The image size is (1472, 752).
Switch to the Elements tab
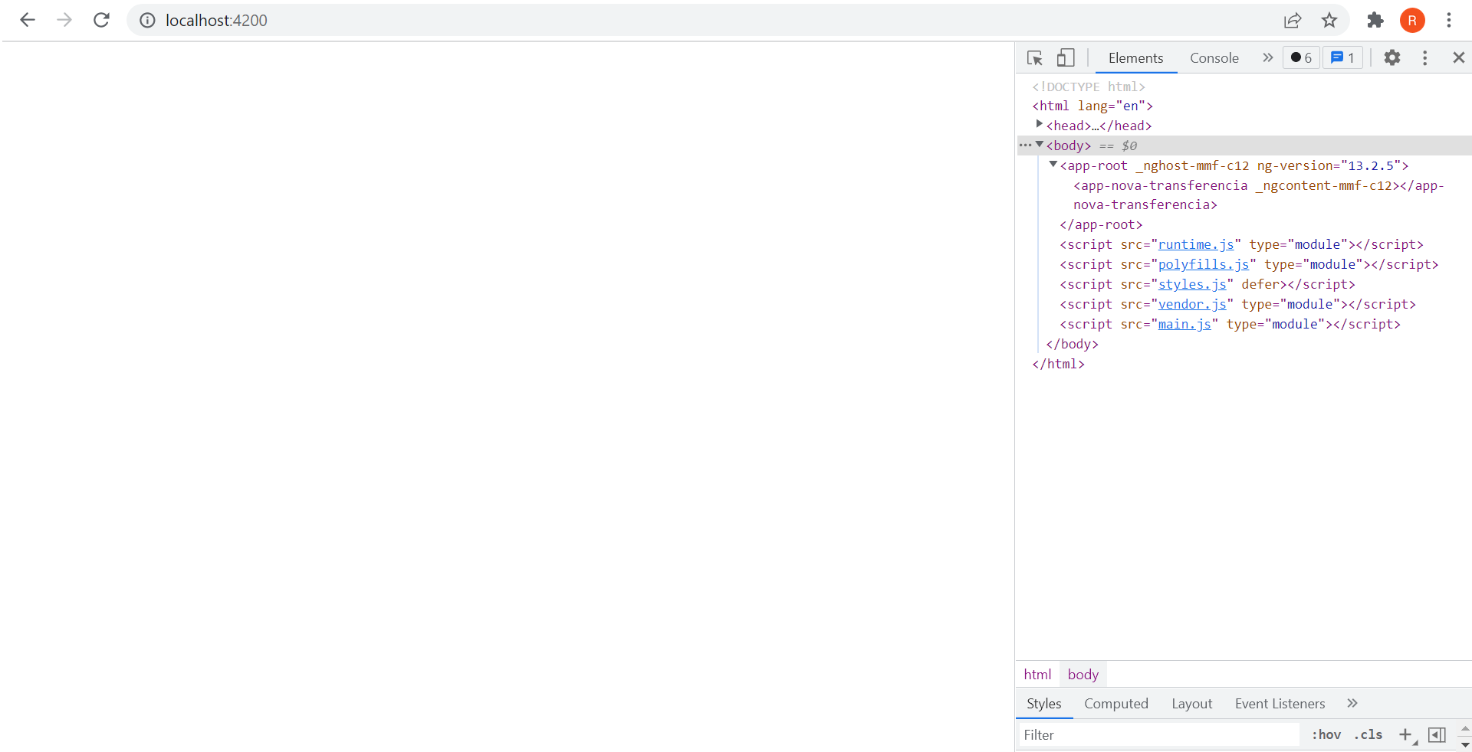[x=1135, y=58]
